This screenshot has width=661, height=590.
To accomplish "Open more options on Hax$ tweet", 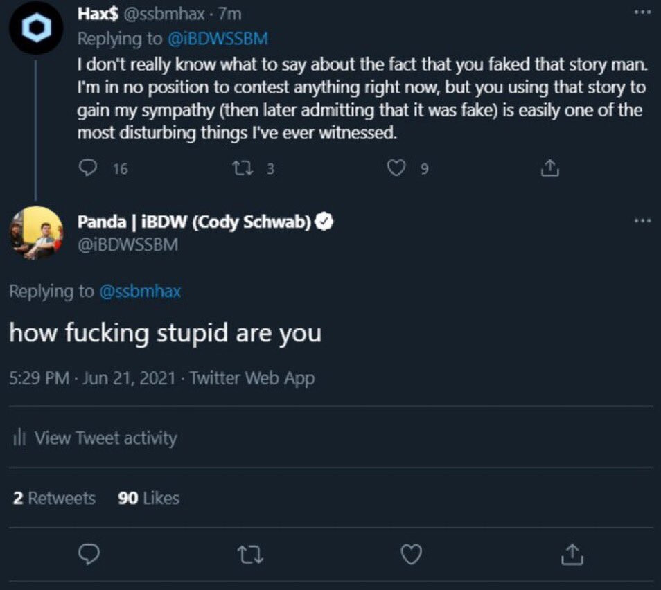I will (x=642, y=13).
